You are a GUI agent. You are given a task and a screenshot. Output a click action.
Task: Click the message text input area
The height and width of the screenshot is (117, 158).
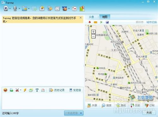[x=42, y=101]
